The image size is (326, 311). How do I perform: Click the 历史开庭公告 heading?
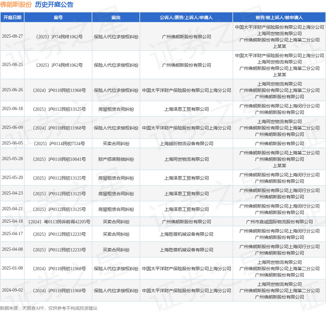tap(54, 4)
